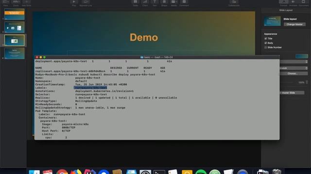
Task: Insert a Chart from the toolbar
Action: tap(145, 2)
